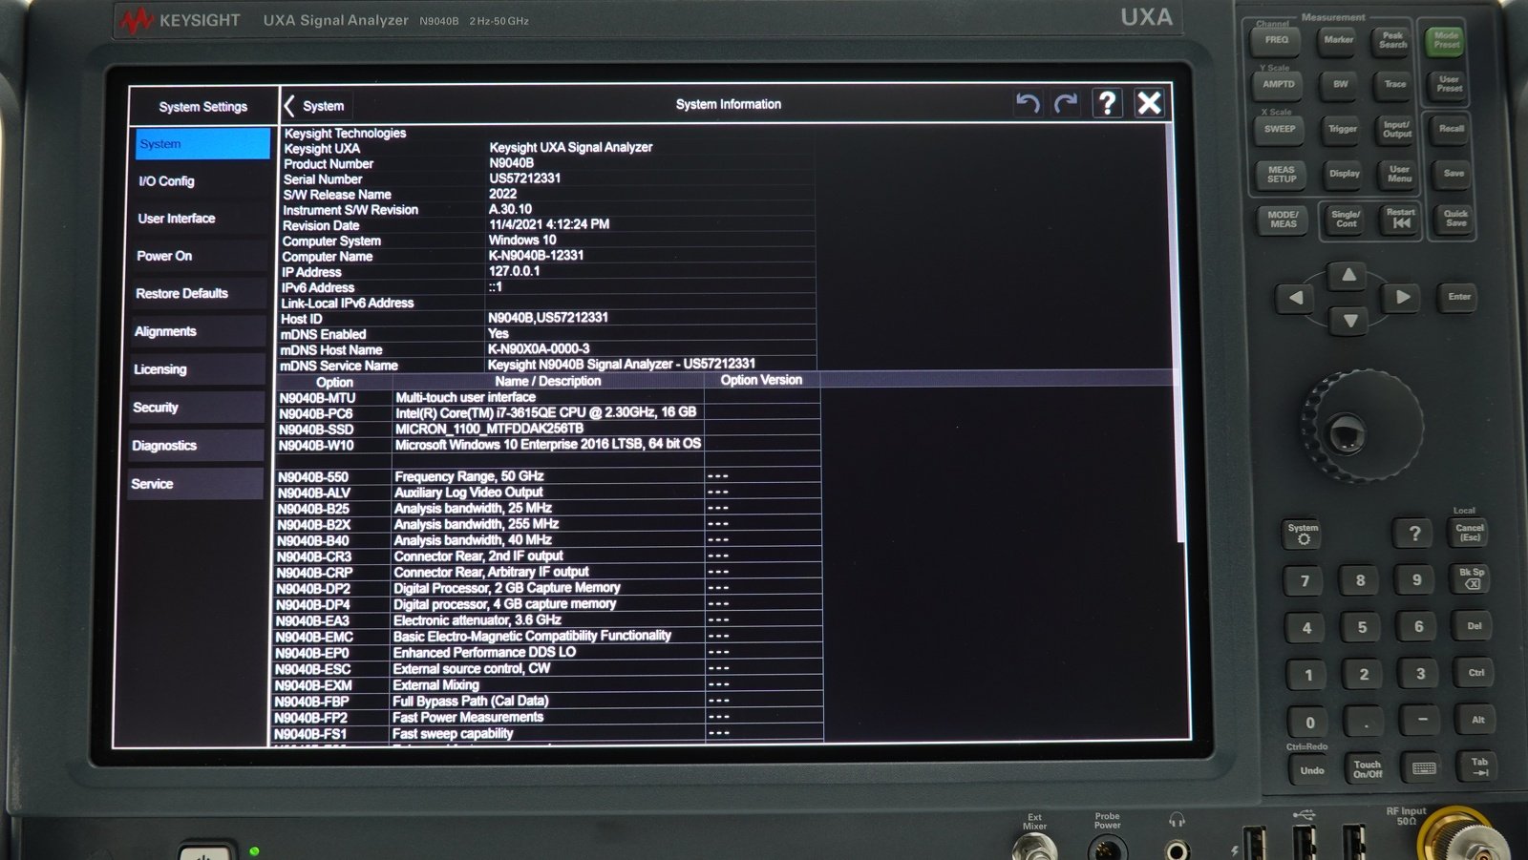Click the hardware help question mark key

1414,533
